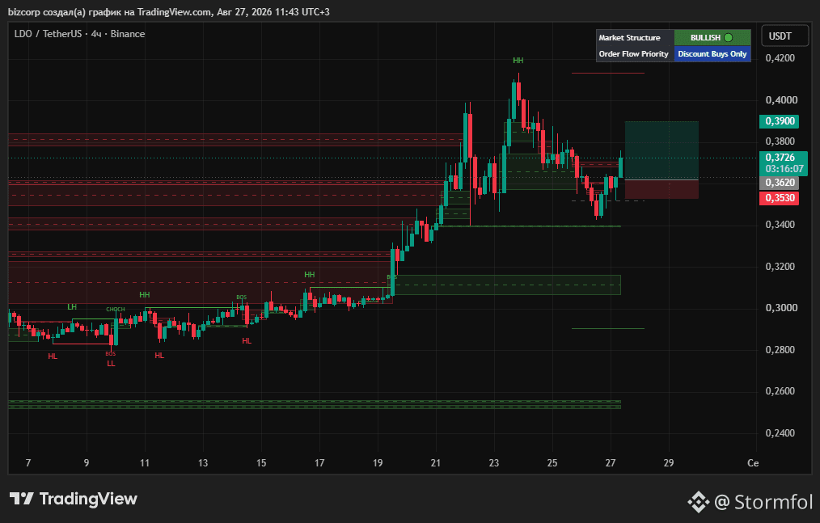820x523 pixels.
Task: Click the 0,4200 price axis label
Action: pyautogui.click(x=780, y=58)
